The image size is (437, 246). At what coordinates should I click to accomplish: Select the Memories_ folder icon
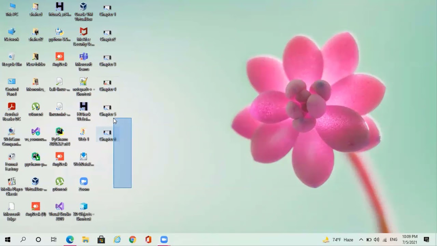(x=36, y=84)
